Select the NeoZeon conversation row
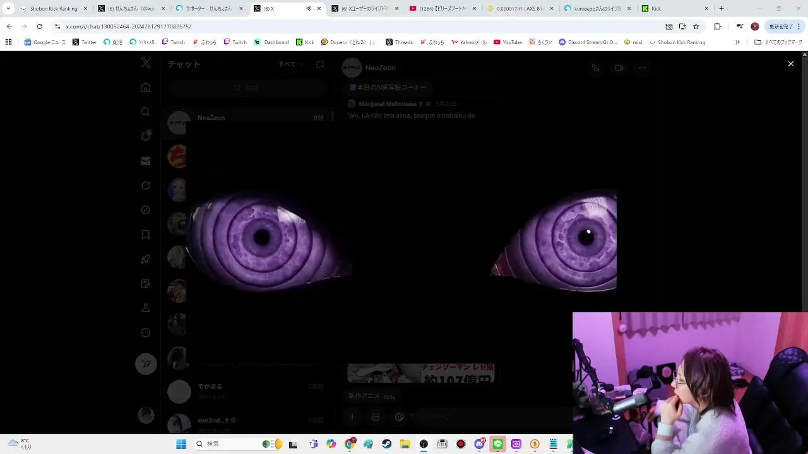This screenshot has height=454, width=808. [x=246, y=122]
